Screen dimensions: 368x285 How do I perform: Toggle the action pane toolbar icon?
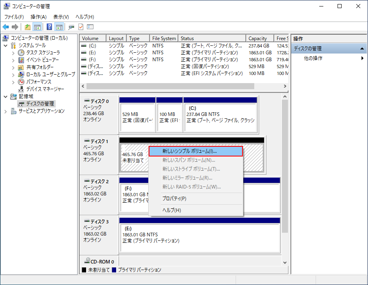[59, 27]
